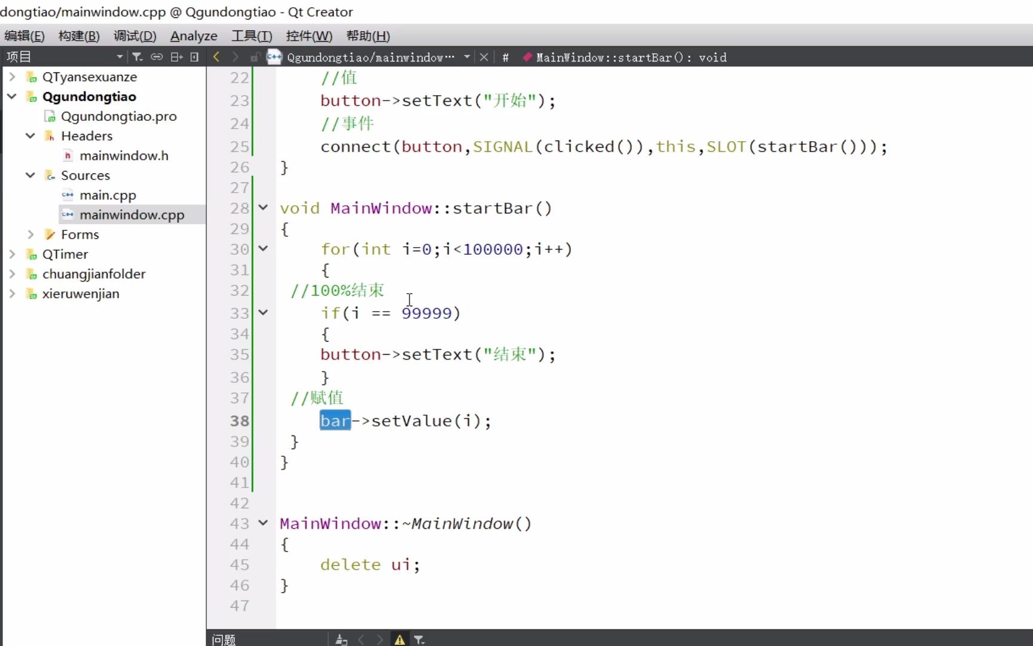1033x646 pixels.
Task: Split the editor view using split icon
Action: click(x=176, y=56)
